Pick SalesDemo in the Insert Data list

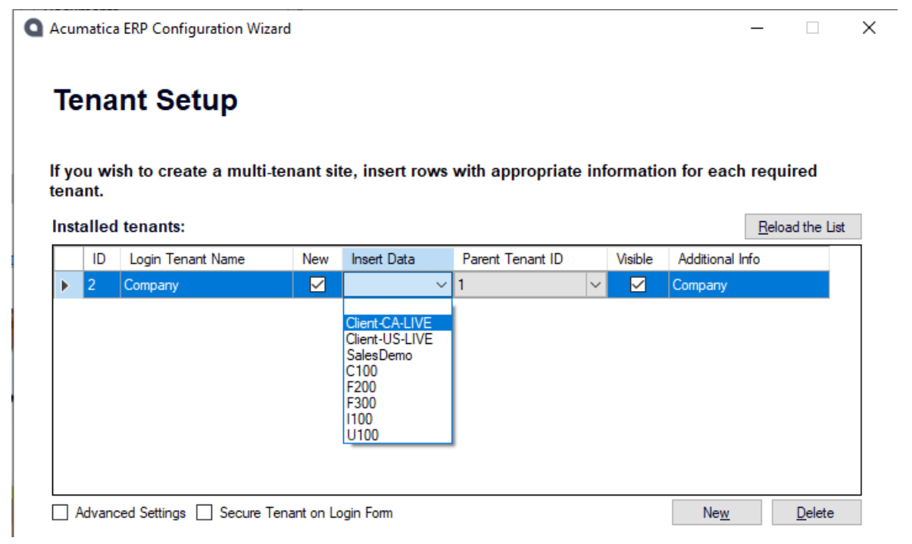(x=398, y=355)
